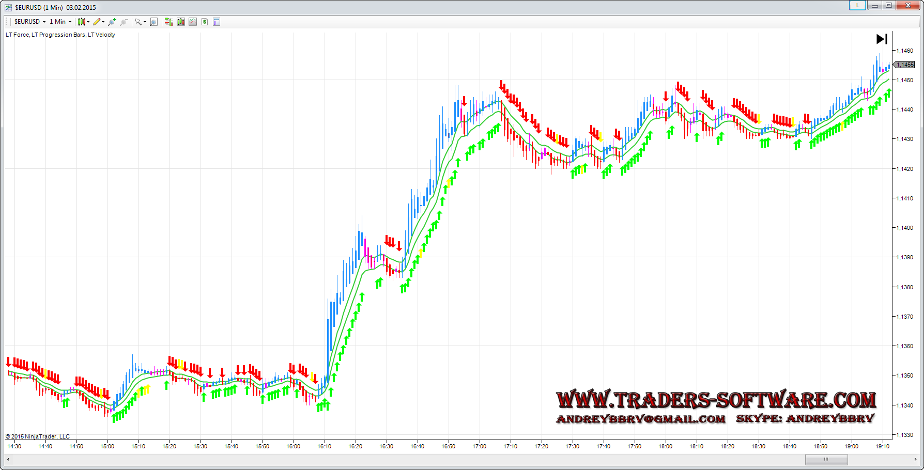Image resolution: width=924 pixels, height=470 pixels.
Task: Click the zoom frame magnifier icon
Action: (x=153, y=22)
